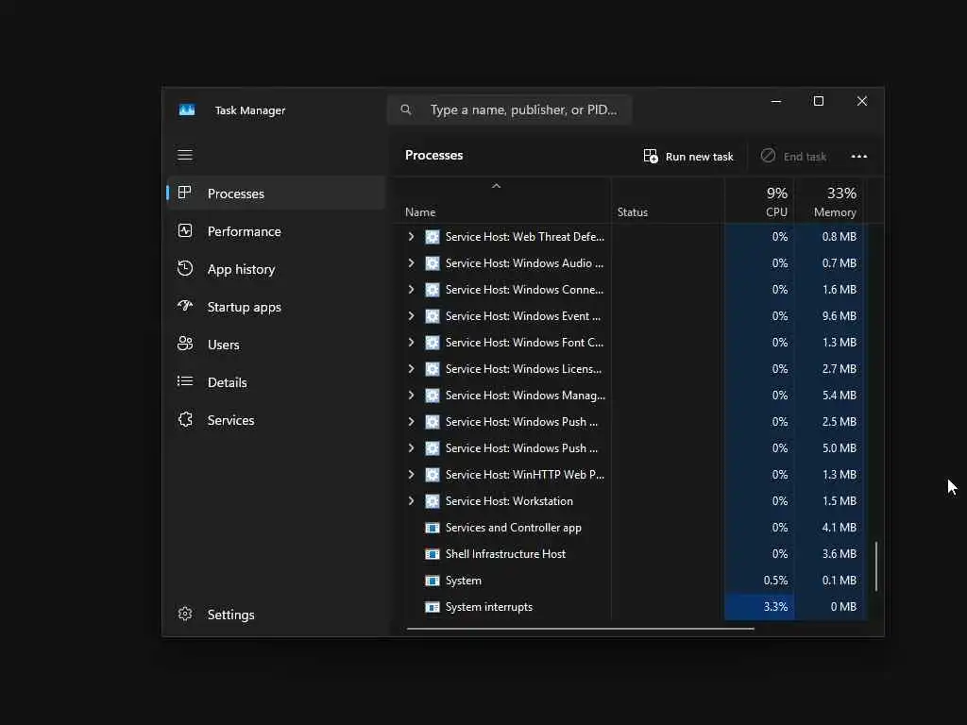
Task: Click the 0.5% CPU value for System
Action: click(x=775, y=581)
